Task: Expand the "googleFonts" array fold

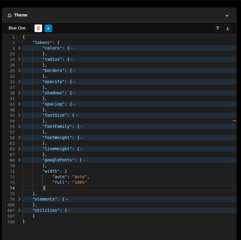Action: pos(19,160)
